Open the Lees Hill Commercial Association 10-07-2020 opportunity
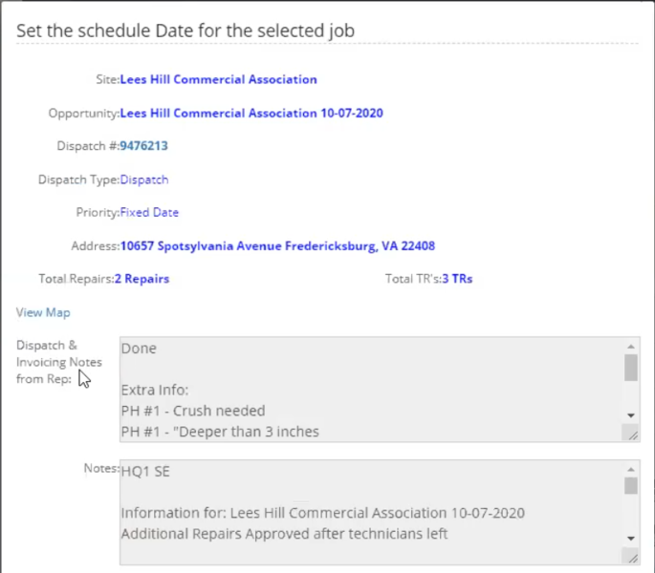This screenshot has width=655, height=573. click(251, 113)
